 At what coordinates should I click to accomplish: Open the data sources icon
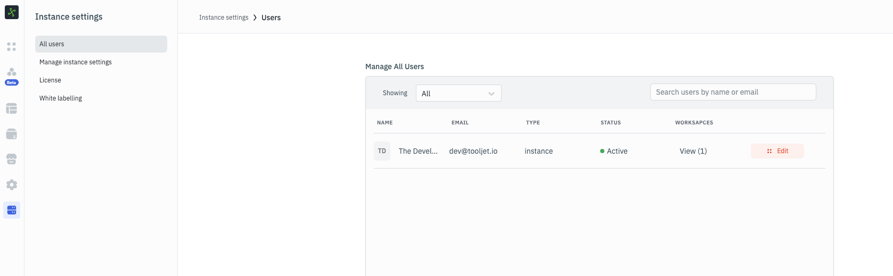12,134
